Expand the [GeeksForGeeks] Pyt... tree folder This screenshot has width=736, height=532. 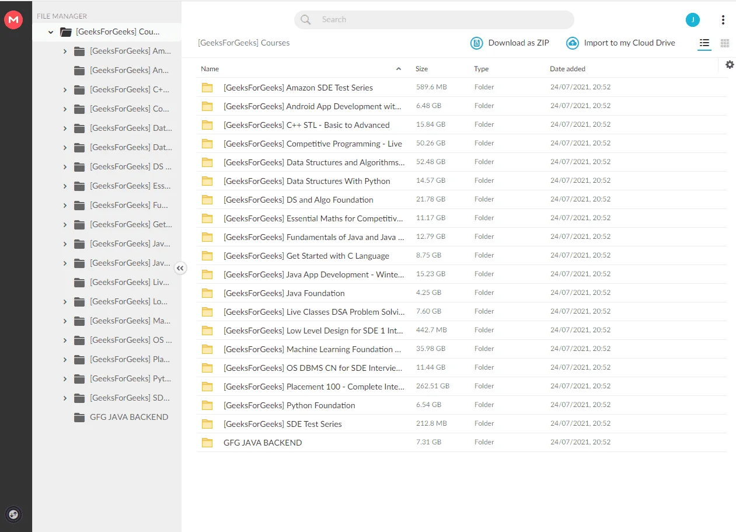[x=65, y=379]
